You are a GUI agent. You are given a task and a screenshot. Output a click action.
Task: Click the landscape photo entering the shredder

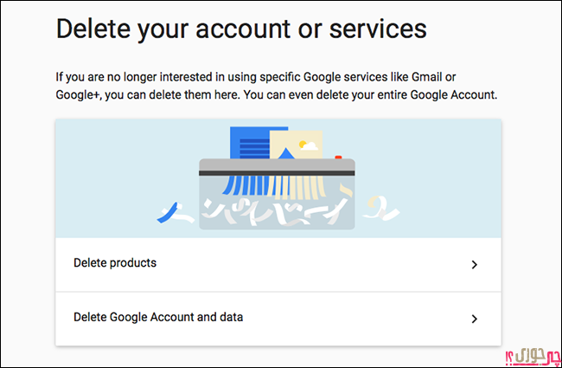coord(296,145)
